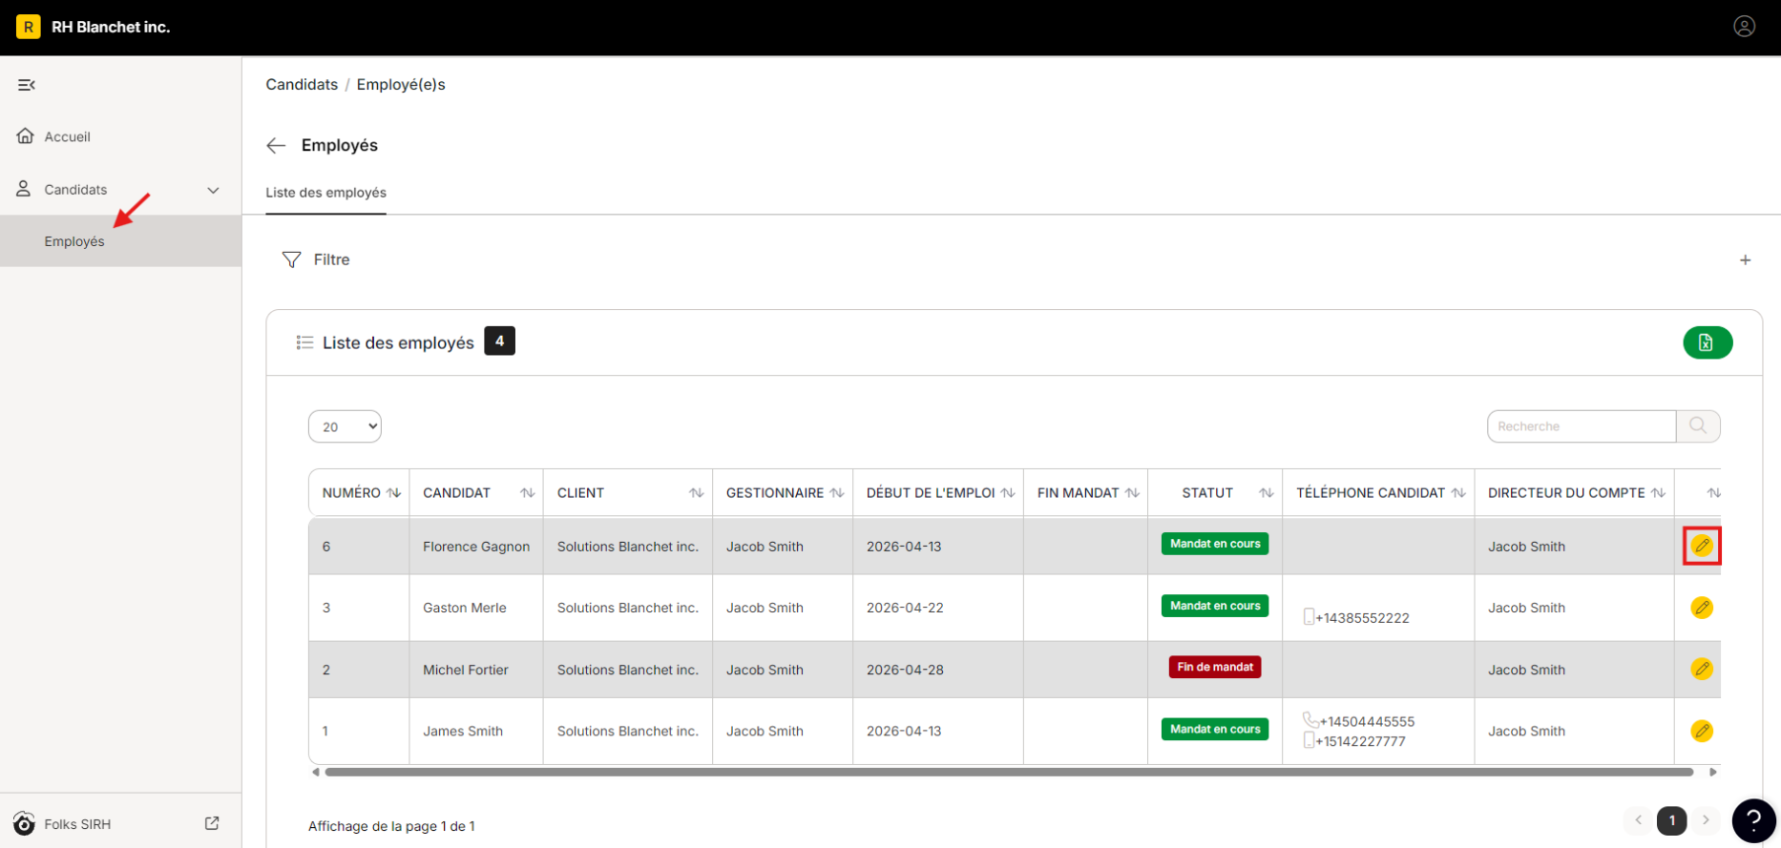This screenshot has width=1781, height=848.
Task: Edit Florence Gagnon with pencil icon
Action: click(x=1702, y=546)
